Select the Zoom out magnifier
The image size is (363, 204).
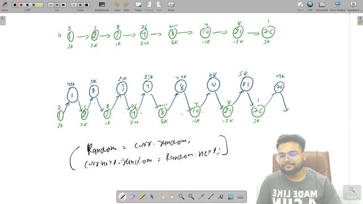click(191, 197)
